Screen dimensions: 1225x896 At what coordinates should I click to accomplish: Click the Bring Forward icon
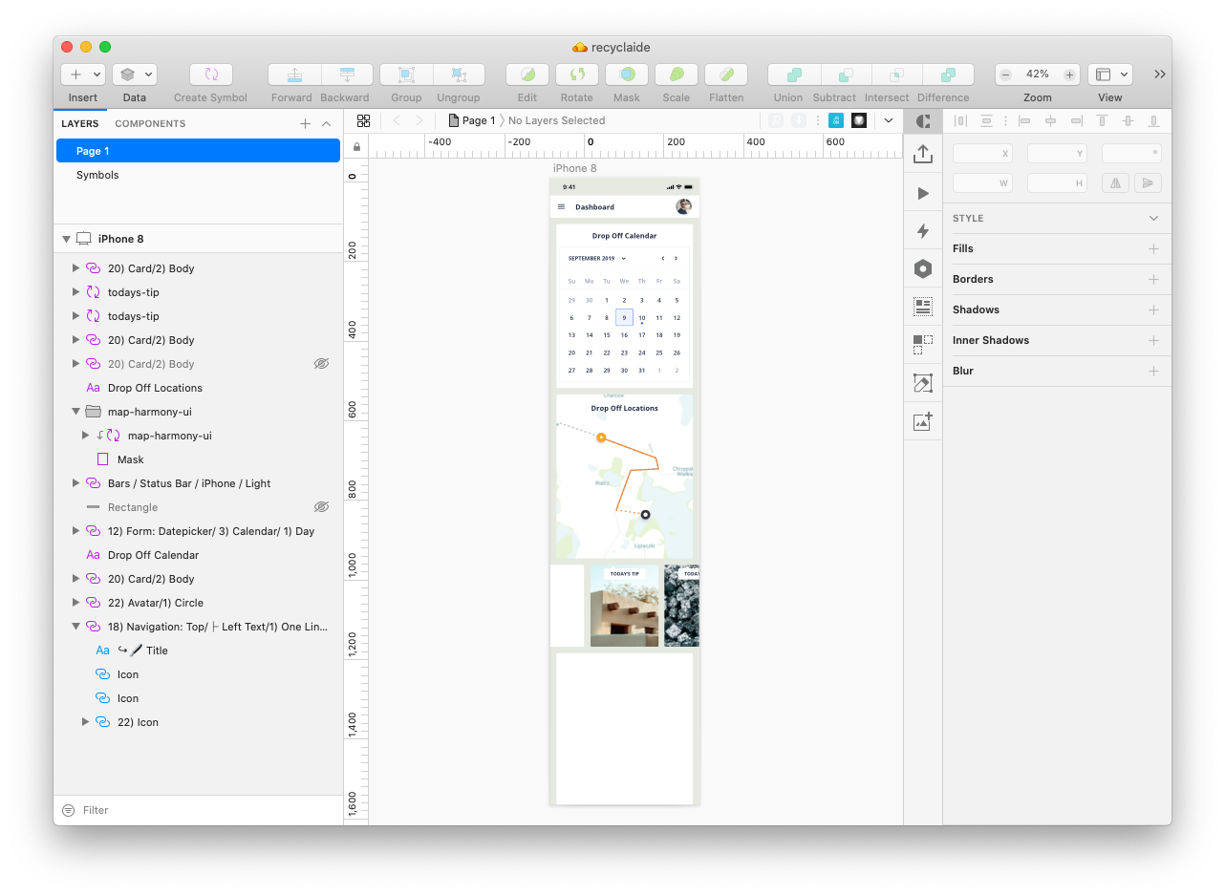294,75
